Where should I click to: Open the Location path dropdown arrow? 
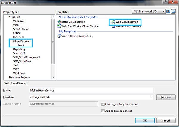[x=152, y=97]
